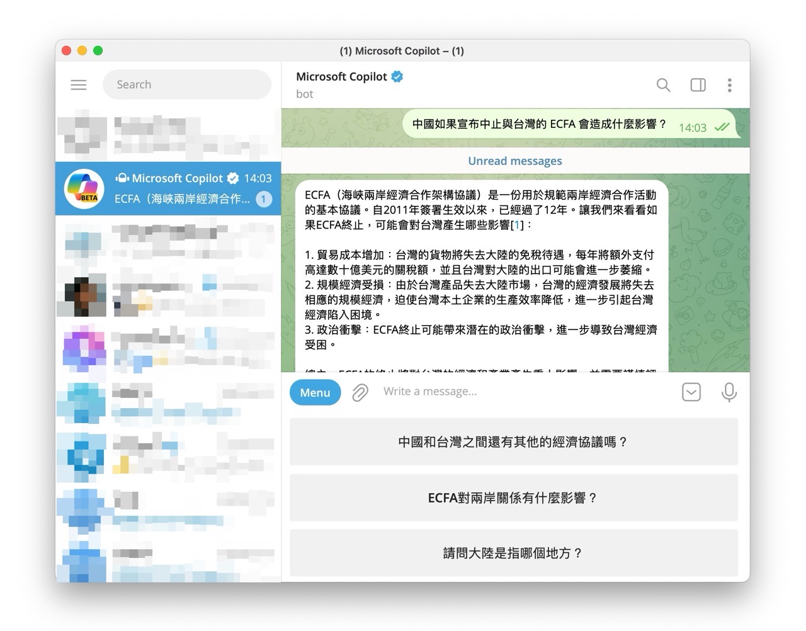The height and width of the screenshot is (631, 806).
Task: Click the unread badge showing 1
Action: point(264,199)
